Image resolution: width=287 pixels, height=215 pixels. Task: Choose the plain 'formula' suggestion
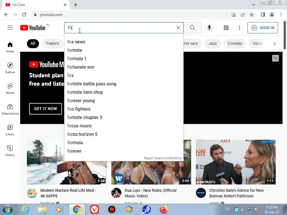(x=124, y=142)
